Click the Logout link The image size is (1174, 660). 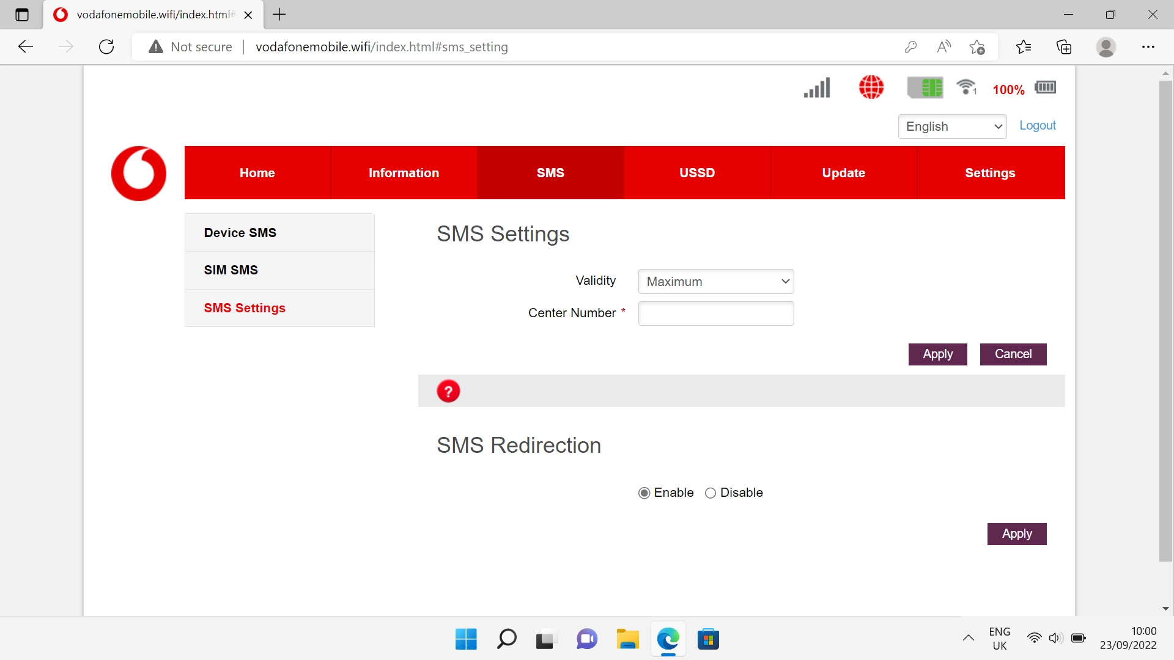coord(1037,125)
